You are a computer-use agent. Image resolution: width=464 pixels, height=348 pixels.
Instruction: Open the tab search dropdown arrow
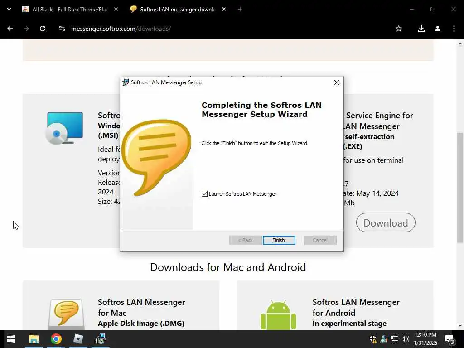coord(9,10)
